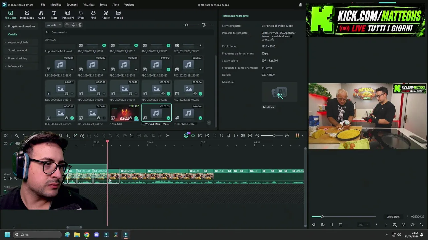Switch to the Audio tab
Image resolution: width=428 pixels, height=240 pixels.
pos(41,15)
